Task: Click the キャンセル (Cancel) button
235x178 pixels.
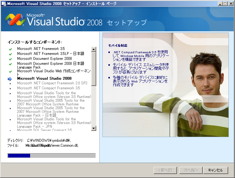Action: coord(216,170)
